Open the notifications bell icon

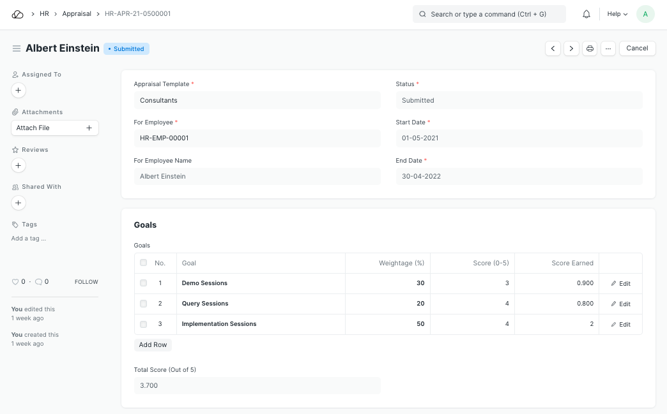[586, 14]
